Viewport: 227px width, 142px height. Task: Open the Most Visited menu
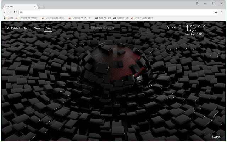13,28
